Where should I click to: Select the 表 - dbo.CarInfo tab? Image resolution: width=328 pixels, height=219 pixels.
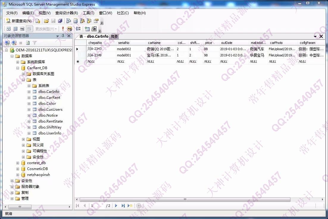[x=93, y=36]
